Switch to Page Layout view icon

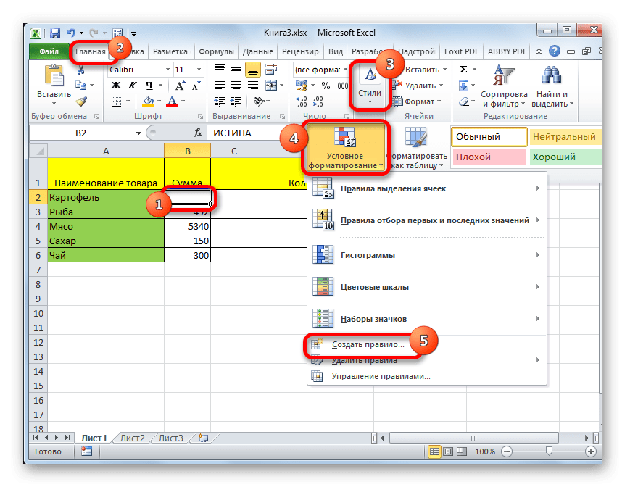[448, 451]
